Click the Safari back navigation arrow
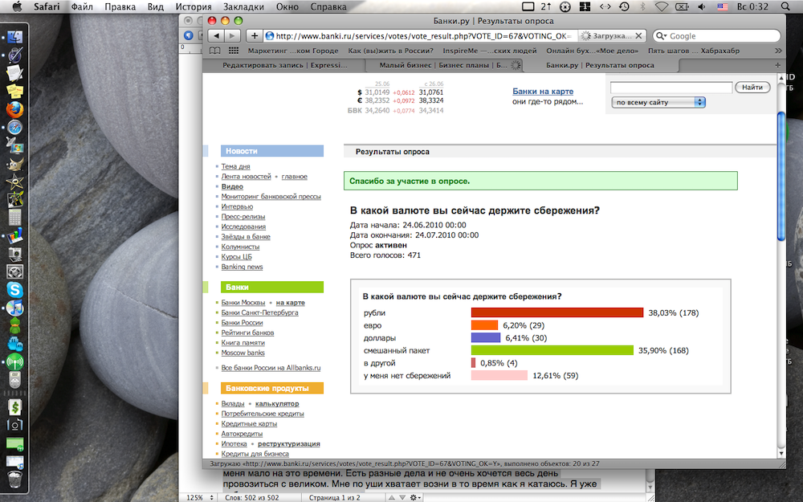Screen dimensions: 803x502 point(215,35)
